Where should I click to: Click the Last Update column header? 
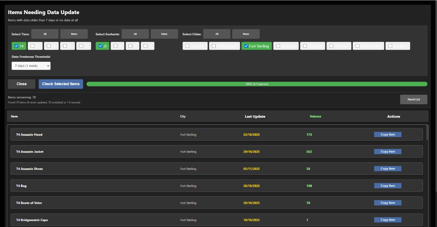tap(255, 116)
